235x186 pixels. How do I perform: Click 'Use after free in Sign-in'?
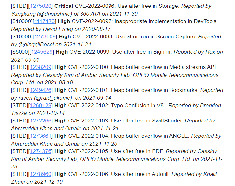tap(141, 52)
